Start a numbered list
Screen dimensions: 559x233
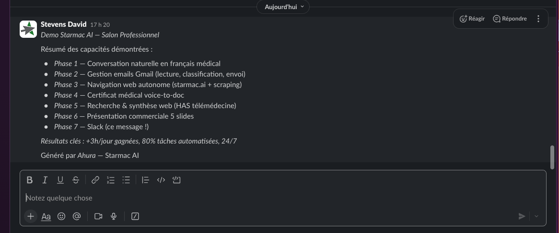pos(111,180)
